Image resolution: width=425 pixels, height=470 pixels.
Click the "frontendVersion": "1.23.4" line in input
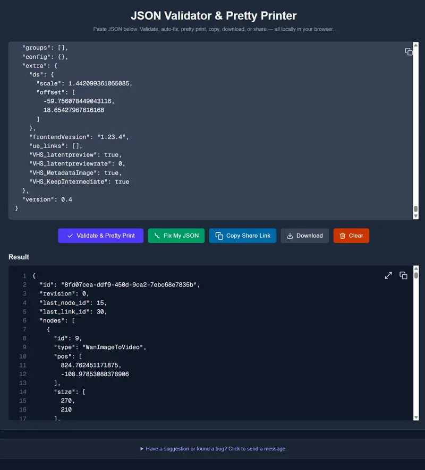pyautogui.click(x=79, y=137)
